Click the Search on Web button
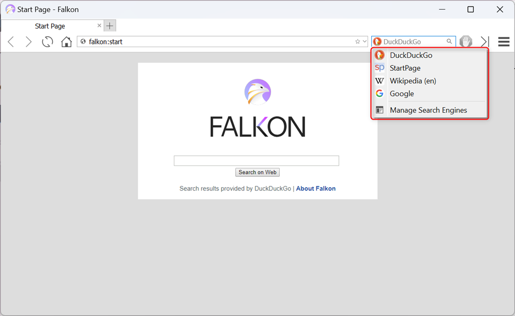 (257, 172)
